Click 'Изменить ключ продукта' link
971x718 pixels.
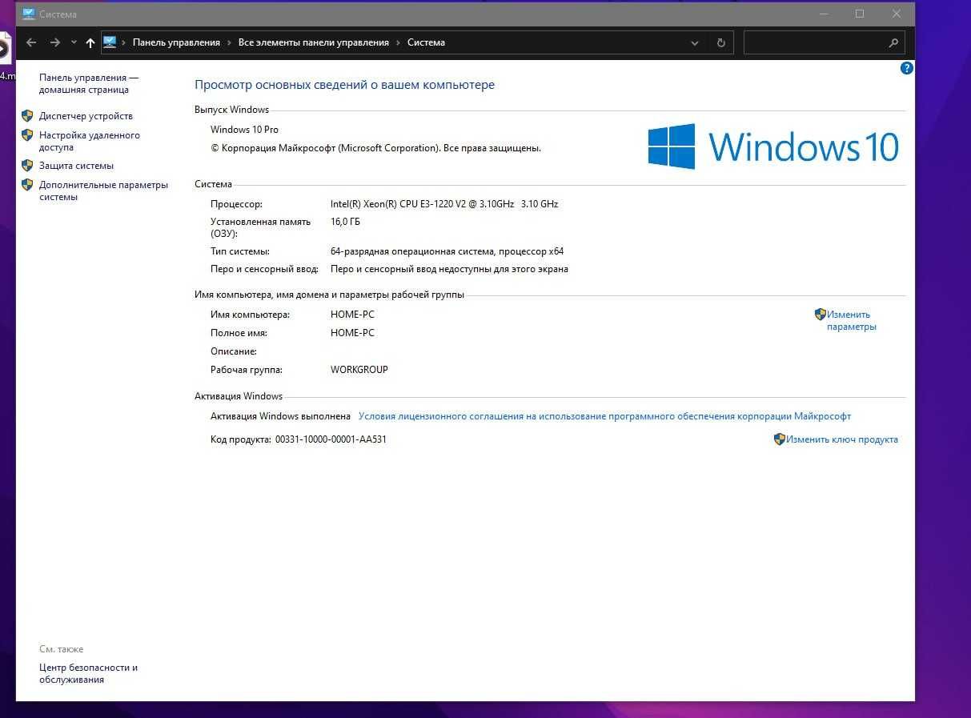[x=842, y=439]
